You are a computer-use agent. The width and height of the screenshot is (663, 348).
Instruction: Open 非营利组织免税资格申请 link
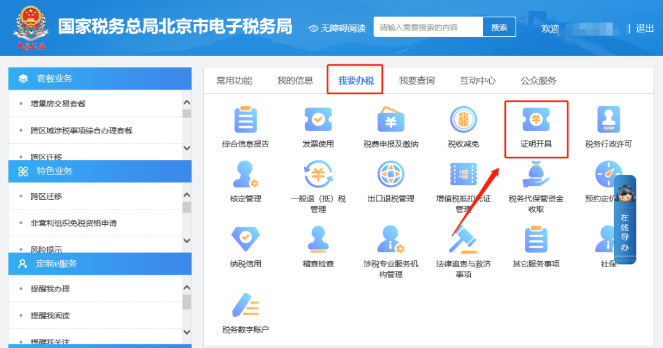click(74, 223)
